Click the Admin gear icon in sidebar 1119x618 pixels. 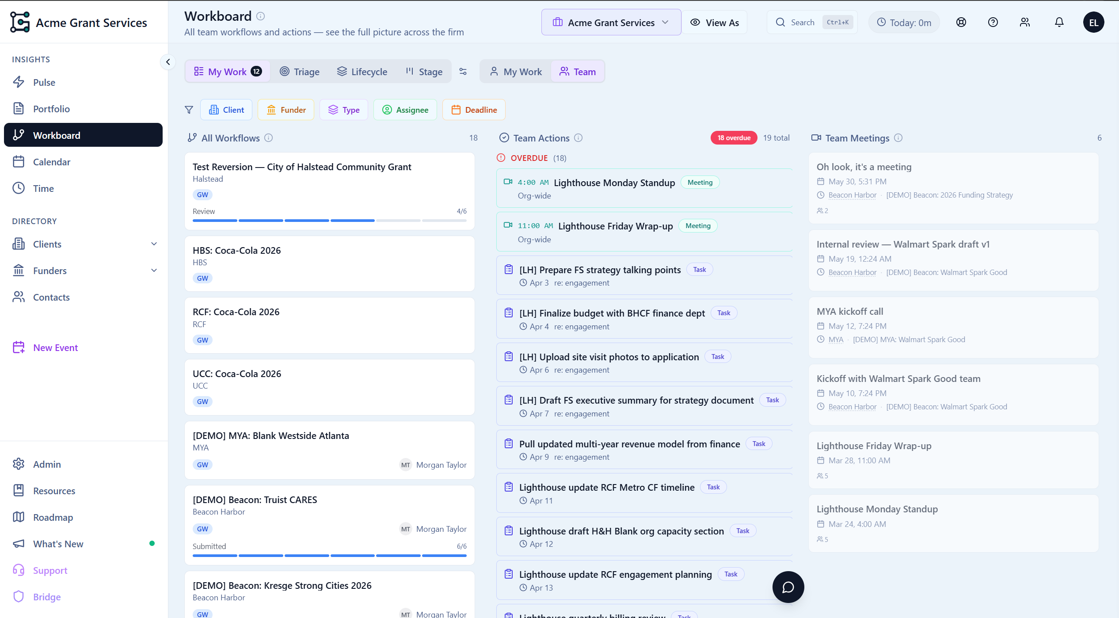19,464
